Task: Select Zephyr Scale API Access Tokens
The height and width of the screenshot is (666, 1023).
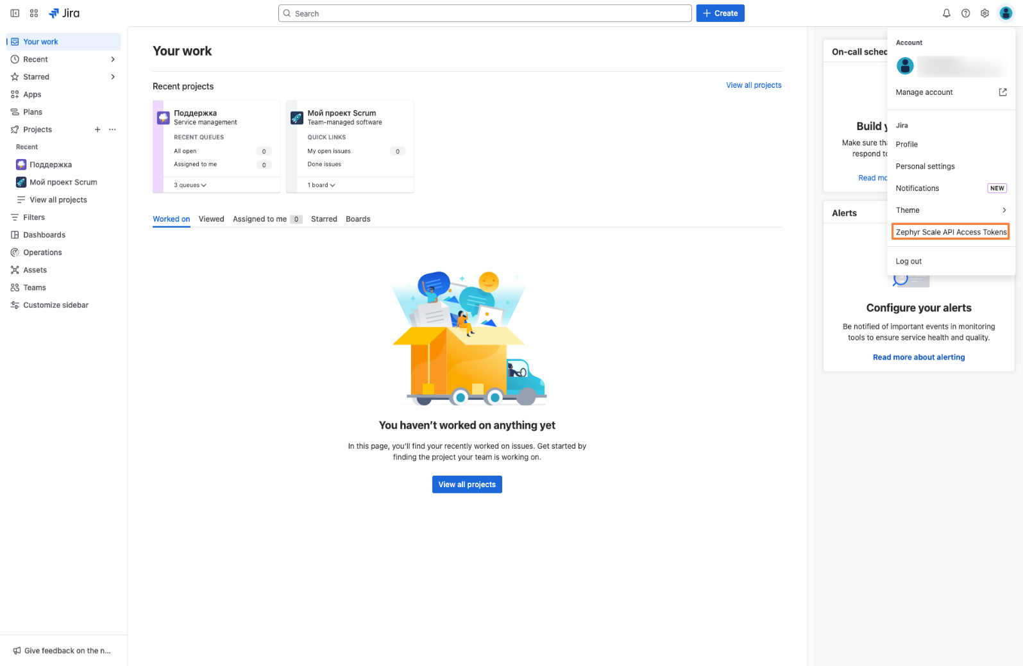Action: point(951,232)
